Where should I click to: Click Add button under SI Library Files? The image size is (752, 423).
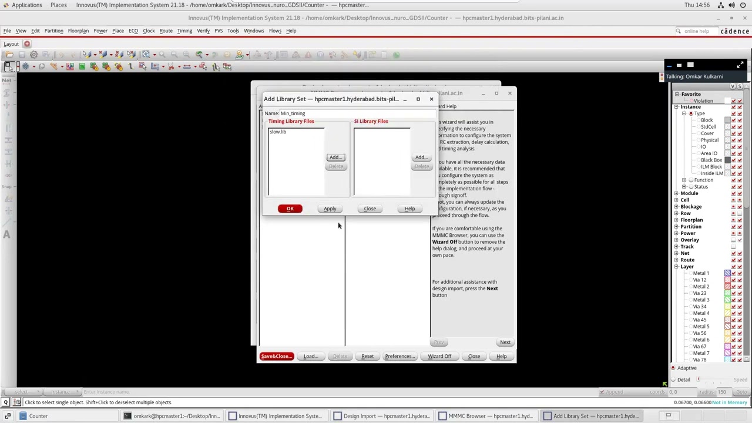(x=421, y=157)
